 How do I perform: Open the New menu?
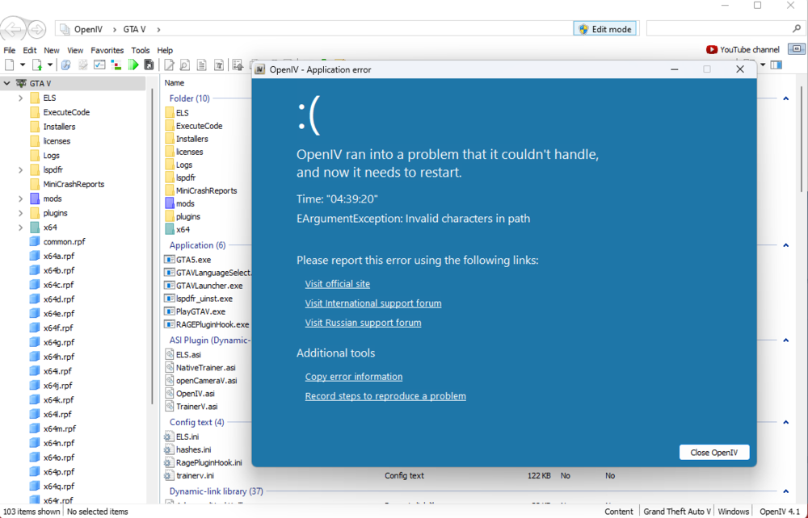(52, 50)
